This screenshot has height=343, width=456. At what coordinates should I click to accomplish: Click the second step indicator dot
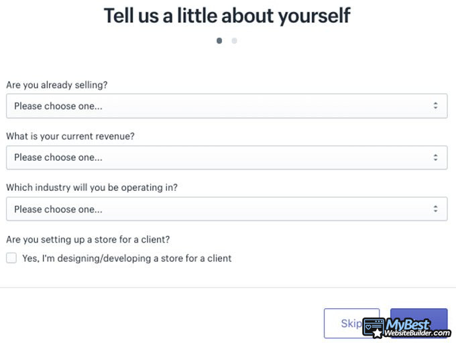pos(234,41)
